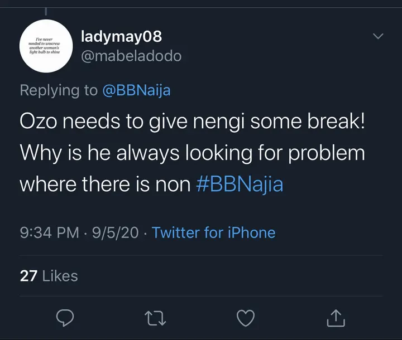Click the word "Likes" beside the count

click(60, 275)
